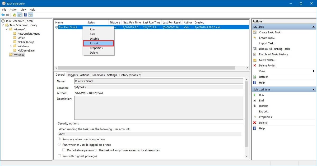Check Do not store password option

tap(64, 150)
